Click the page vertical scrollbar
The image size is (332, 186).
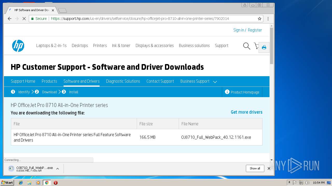click(x=272, y=46)
